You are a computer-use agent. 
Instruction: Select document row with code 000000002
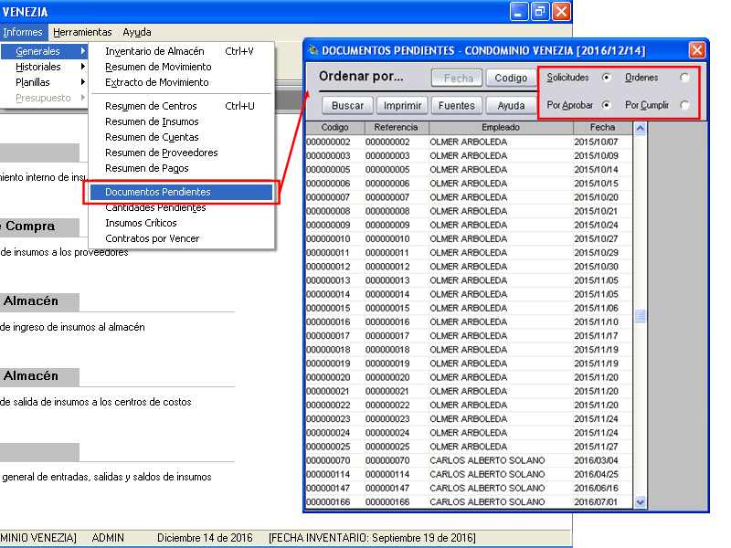tap(469, 142)
